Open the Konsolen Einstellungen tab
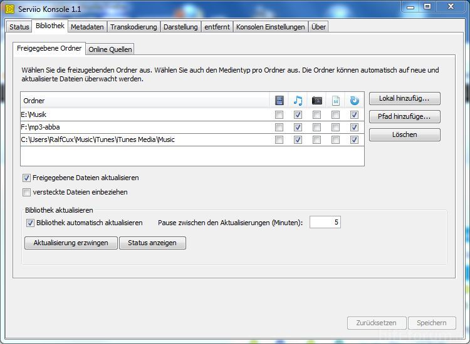 pos(271,27)
